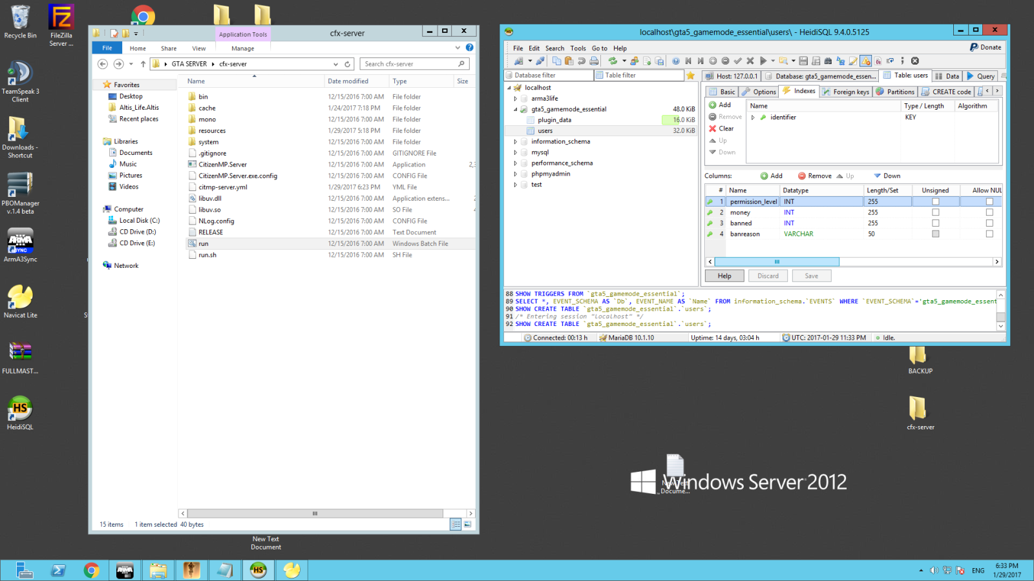This screenshot has height=581, width=1034.
Task: Click Remove button in Columns toolbar
Action: [814, 176]
